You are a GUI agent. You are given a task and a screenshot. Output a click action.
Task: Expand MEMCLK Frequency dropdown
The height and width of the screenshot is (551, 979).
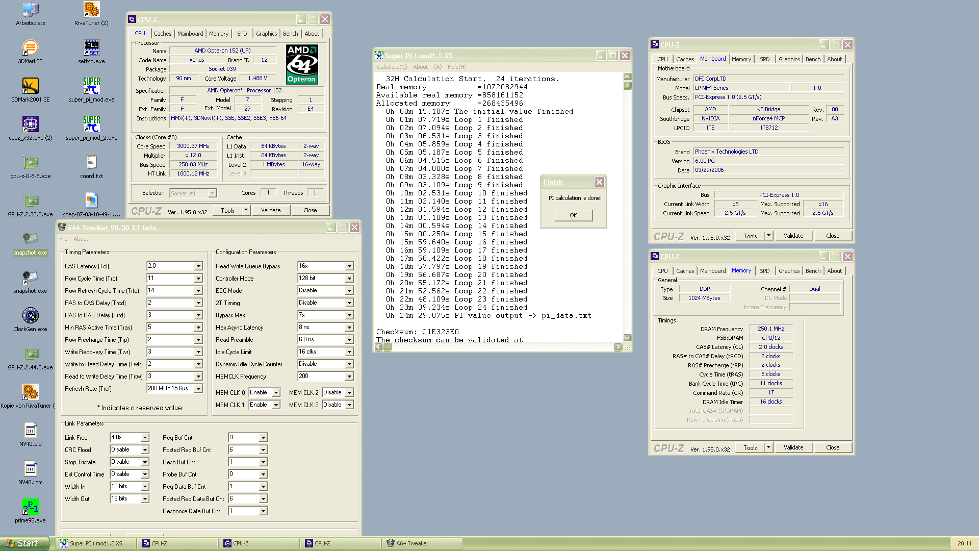click(x=349, y=377)
